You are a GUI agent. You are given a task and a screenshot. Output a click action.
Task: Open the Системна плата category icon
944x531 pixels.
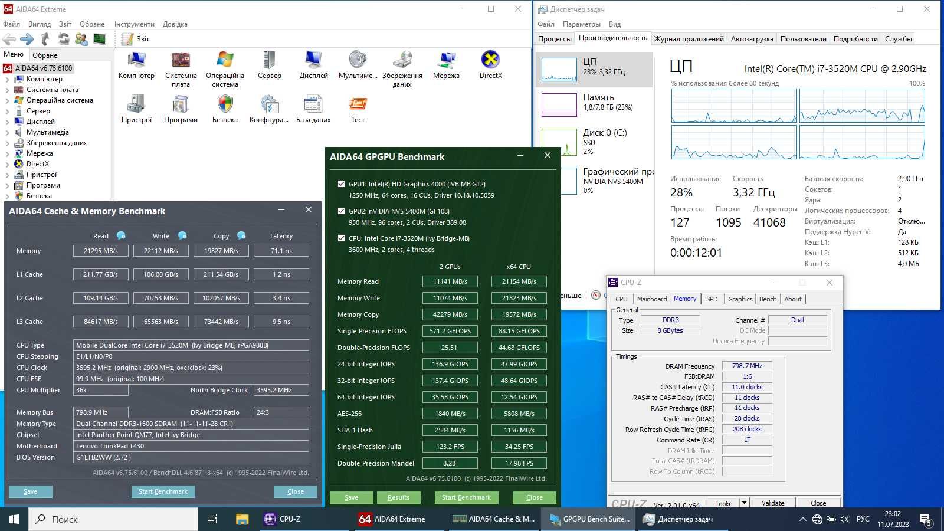pos(181,69)
